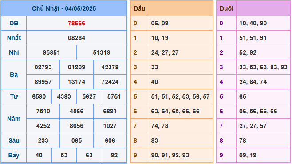Click Đuôi values 51, 51, 91

[x=253, y=38]
